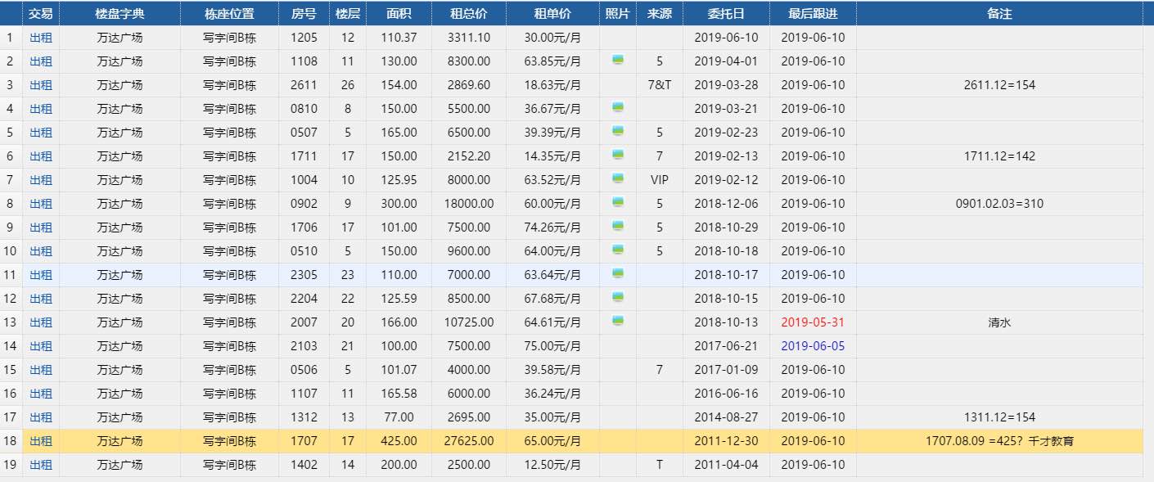View photo for room 1004
Image resolution: width=1154 pixels, height=482 pixels.
(619, 179)
